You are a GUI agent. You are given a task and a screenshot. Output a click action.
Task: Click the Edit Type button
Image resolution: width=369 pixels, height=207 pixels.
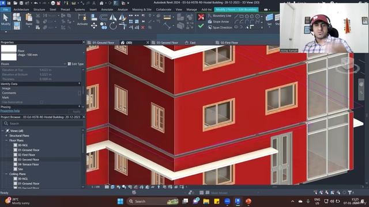[76, 64]
